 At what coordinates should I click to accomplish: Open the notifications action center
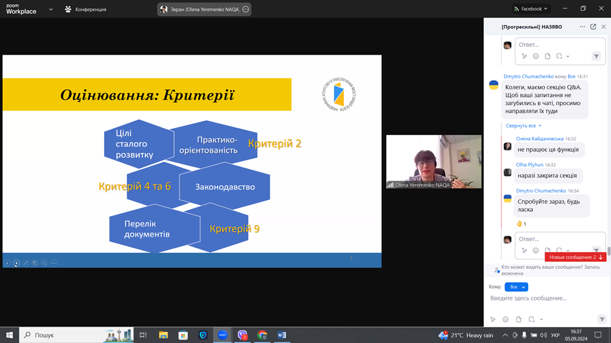[598, 335]
